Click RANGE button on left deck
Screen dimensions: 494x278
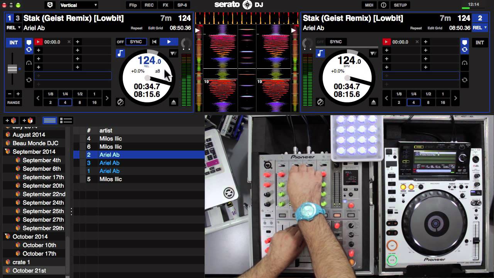pyautogui.click(x=14, y=102)
